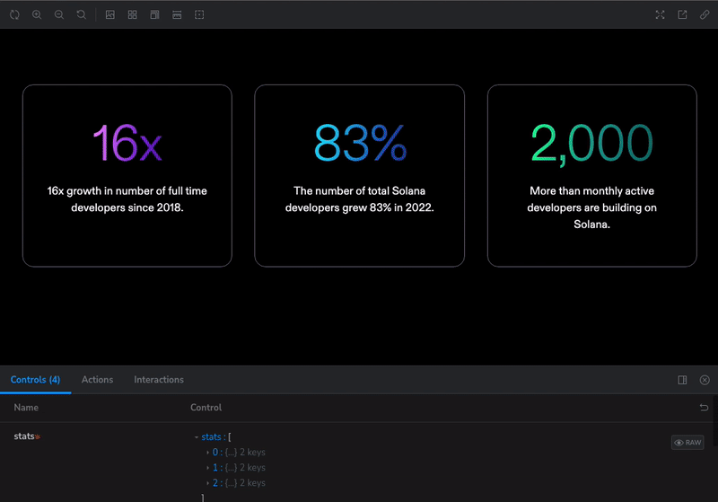Change the preview background

pos(110,14)
